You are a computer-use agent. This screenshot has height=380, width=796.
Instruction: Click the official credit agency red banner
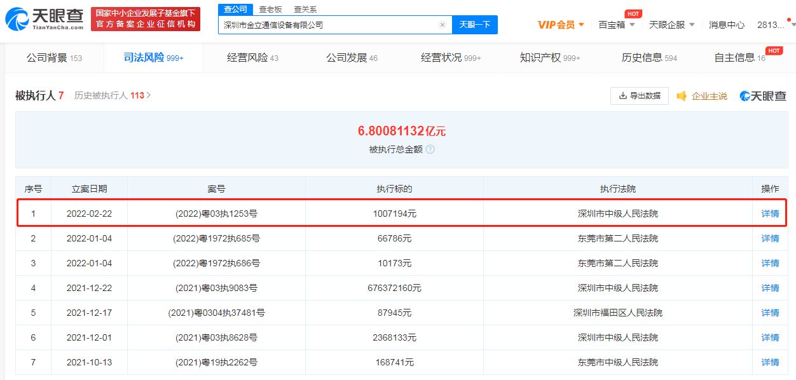coord(145,19)
